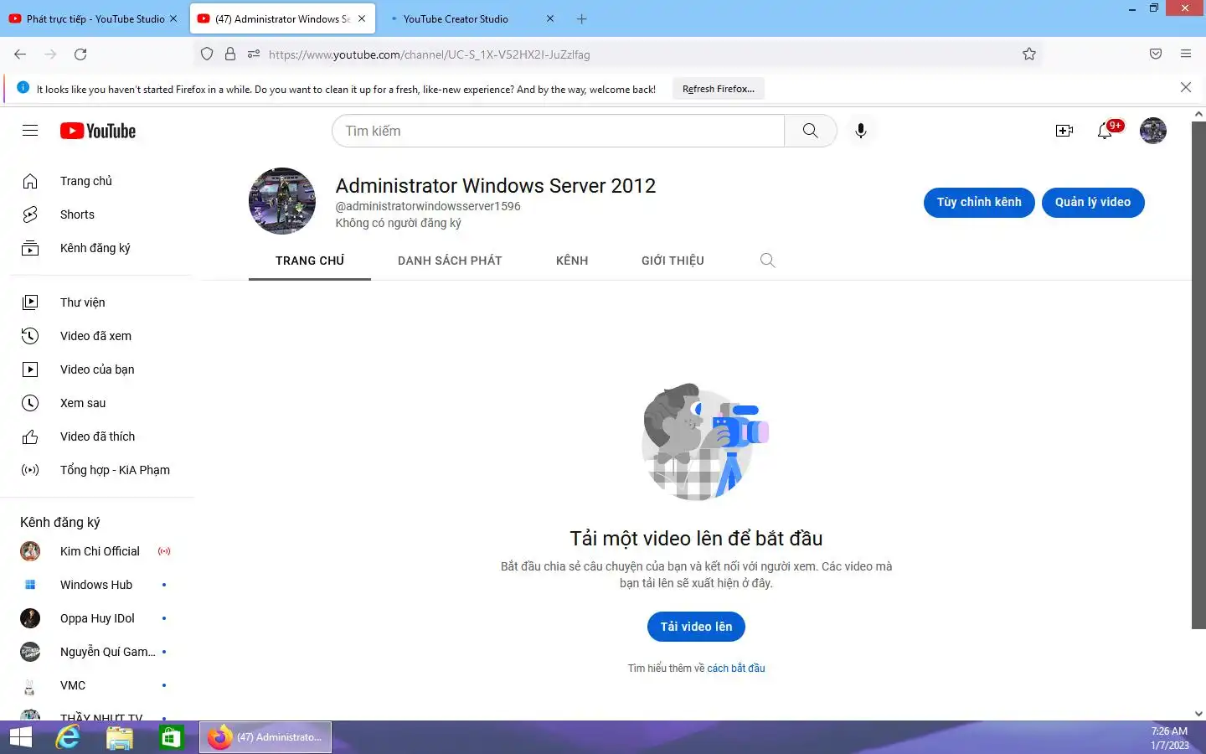
Task: Select the DANH SÁCH PHÁT tab
Action: 450,261
